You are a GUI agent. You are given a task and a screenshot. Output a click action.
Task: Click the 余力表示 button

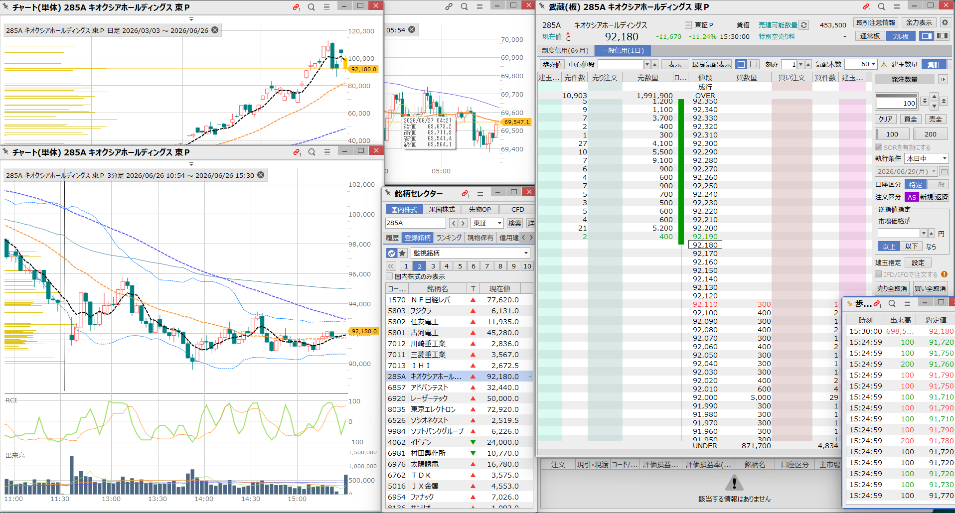pos(919,22)
